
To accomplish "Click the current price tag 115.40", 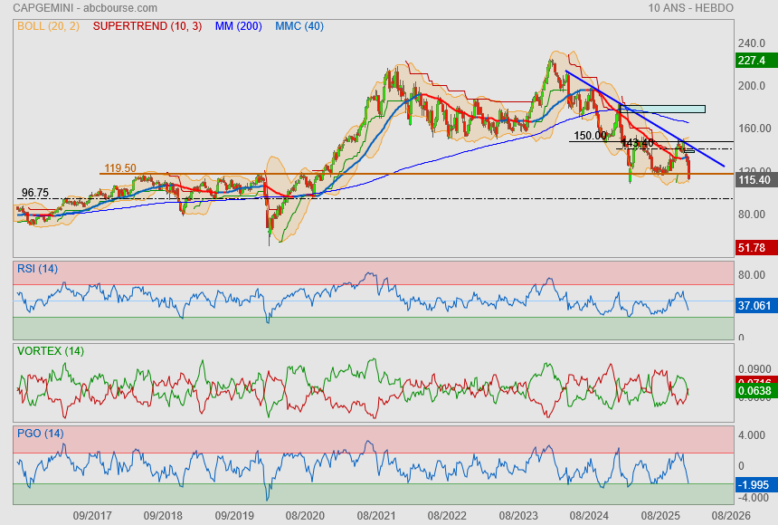I will coord(753,181).
